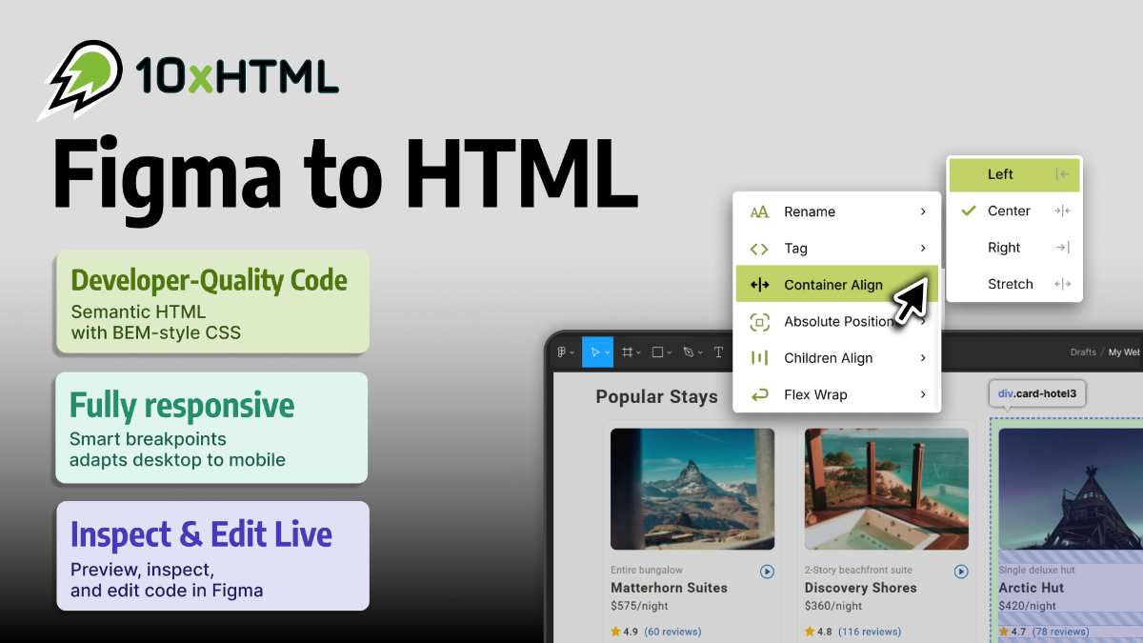This screenshot has width=1143, height=643.
Task: Select the Move tool in the toolbar
Action: point(596,352)
